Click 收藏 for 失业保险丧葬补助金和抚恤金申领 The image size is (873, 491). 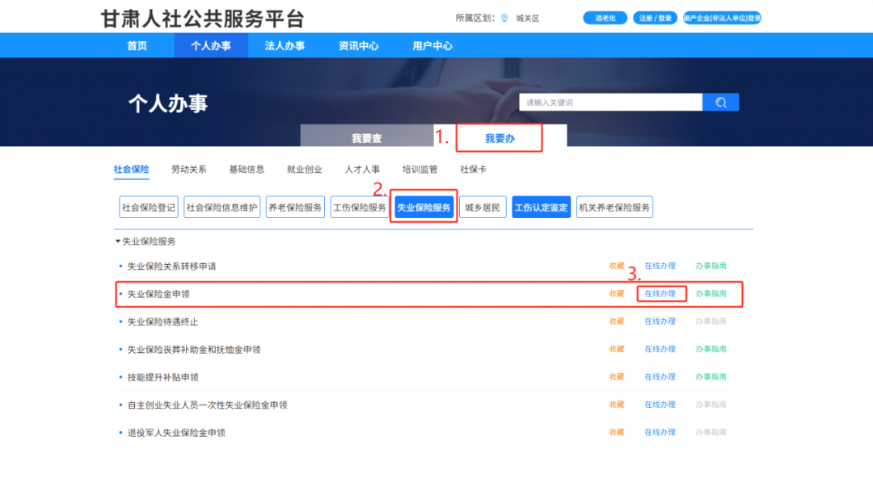(616, 349)
